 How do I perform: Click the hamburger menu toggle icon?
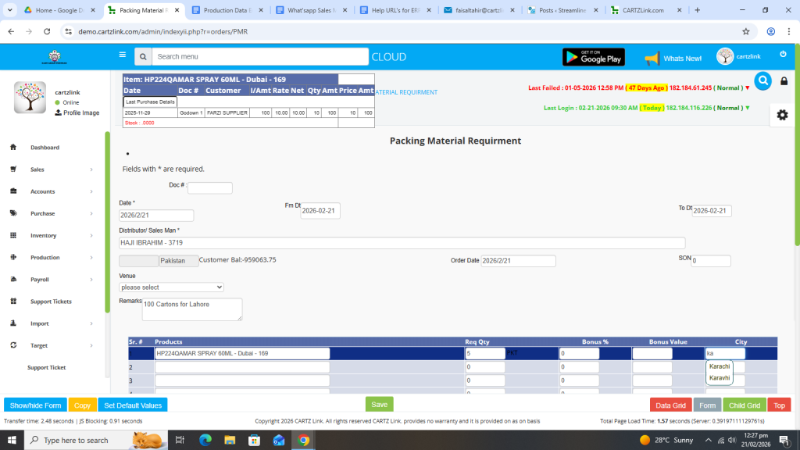[122, 55]
